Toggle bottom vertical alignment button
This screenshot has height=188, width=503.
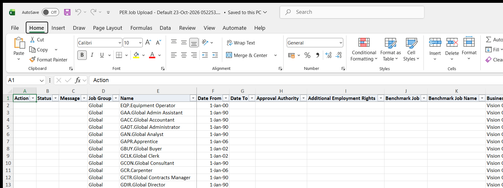pyautogui.click(x=194, y=43)
